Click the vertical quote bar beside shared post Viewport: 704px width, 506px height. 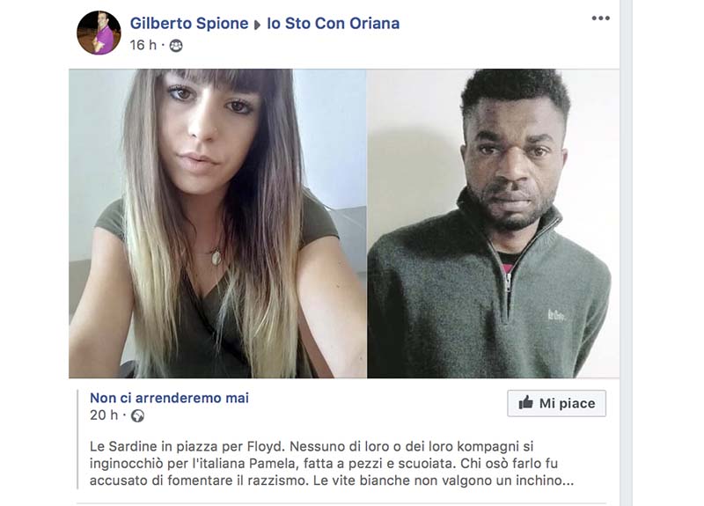pyautogui.click(x=77, y=439)
